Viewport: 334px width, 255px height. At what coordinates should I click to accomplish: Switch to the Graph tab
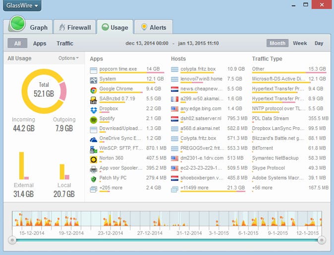tap(39, 28)
